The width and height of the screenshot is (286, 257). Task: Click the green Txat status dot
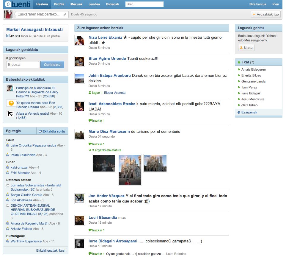(x=239, y=62)
